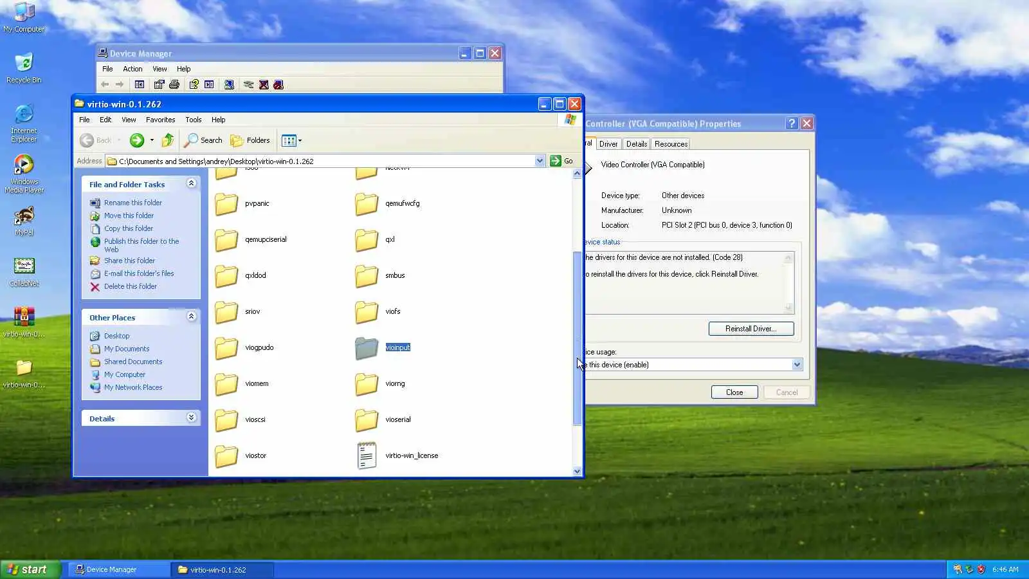Select the viofs folder

[x=378, y=311]
